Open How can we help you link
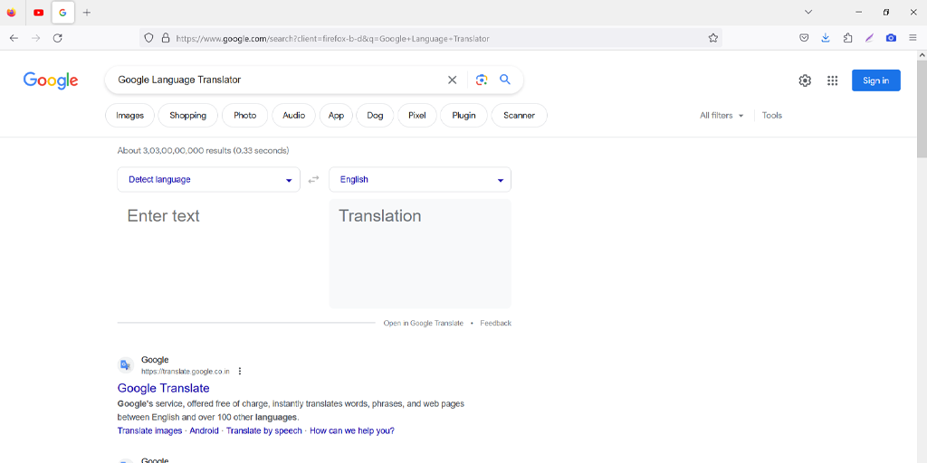This screenshot has height=463, width=927. pos(352,430)
